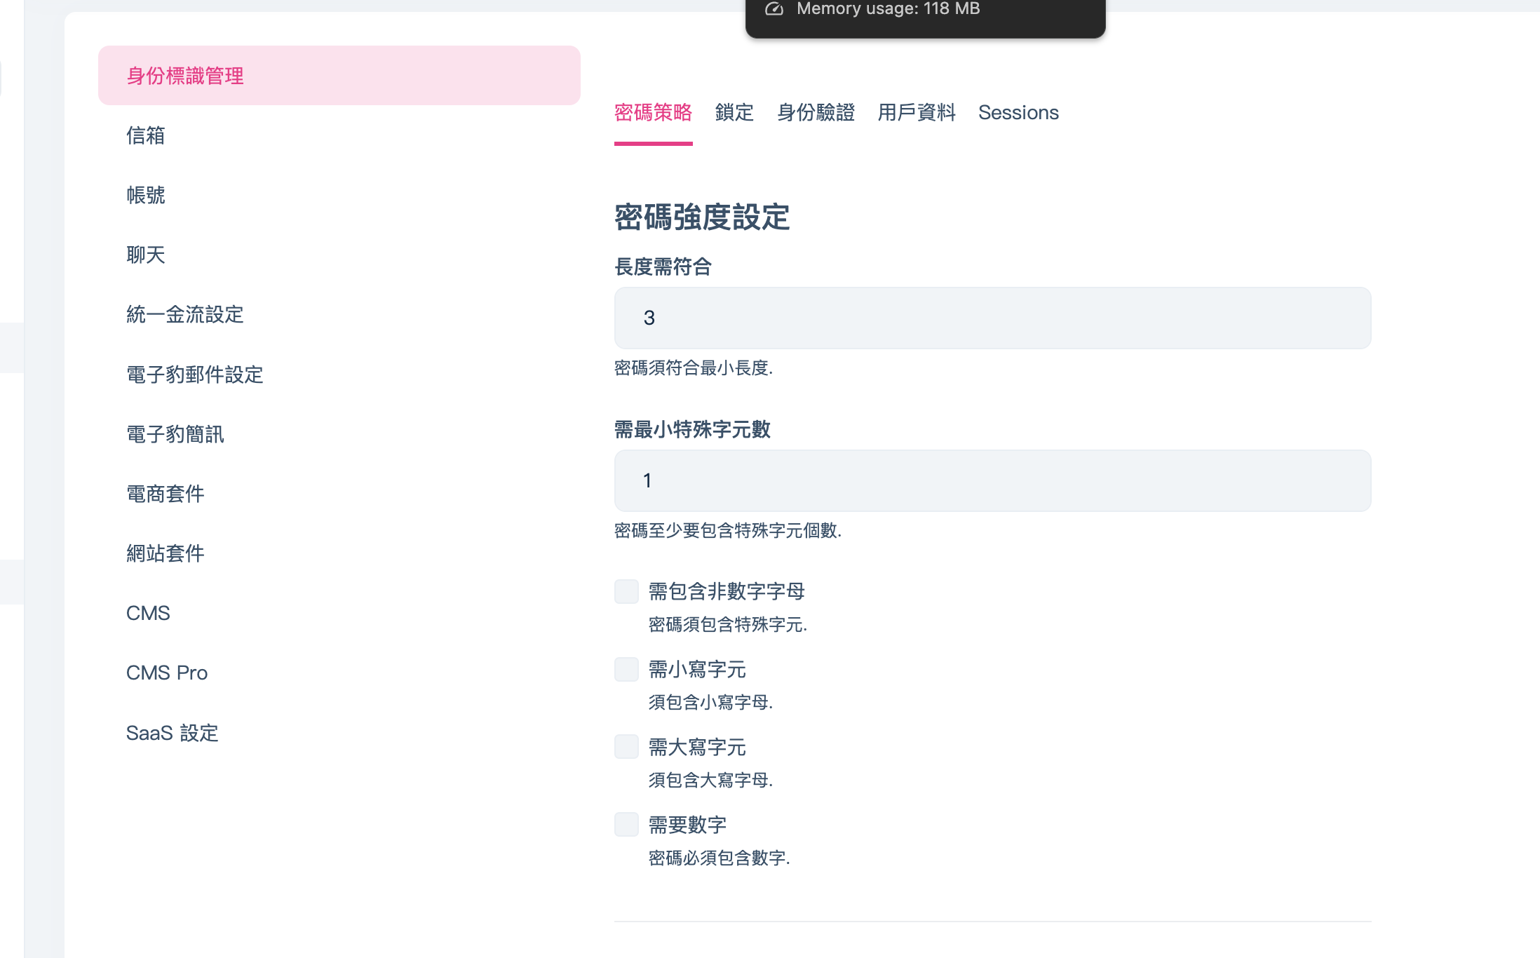The height and width of the screenshot is (958, 1540).
Task: Check the 需大寫字元 option
Action: point(626,747)
